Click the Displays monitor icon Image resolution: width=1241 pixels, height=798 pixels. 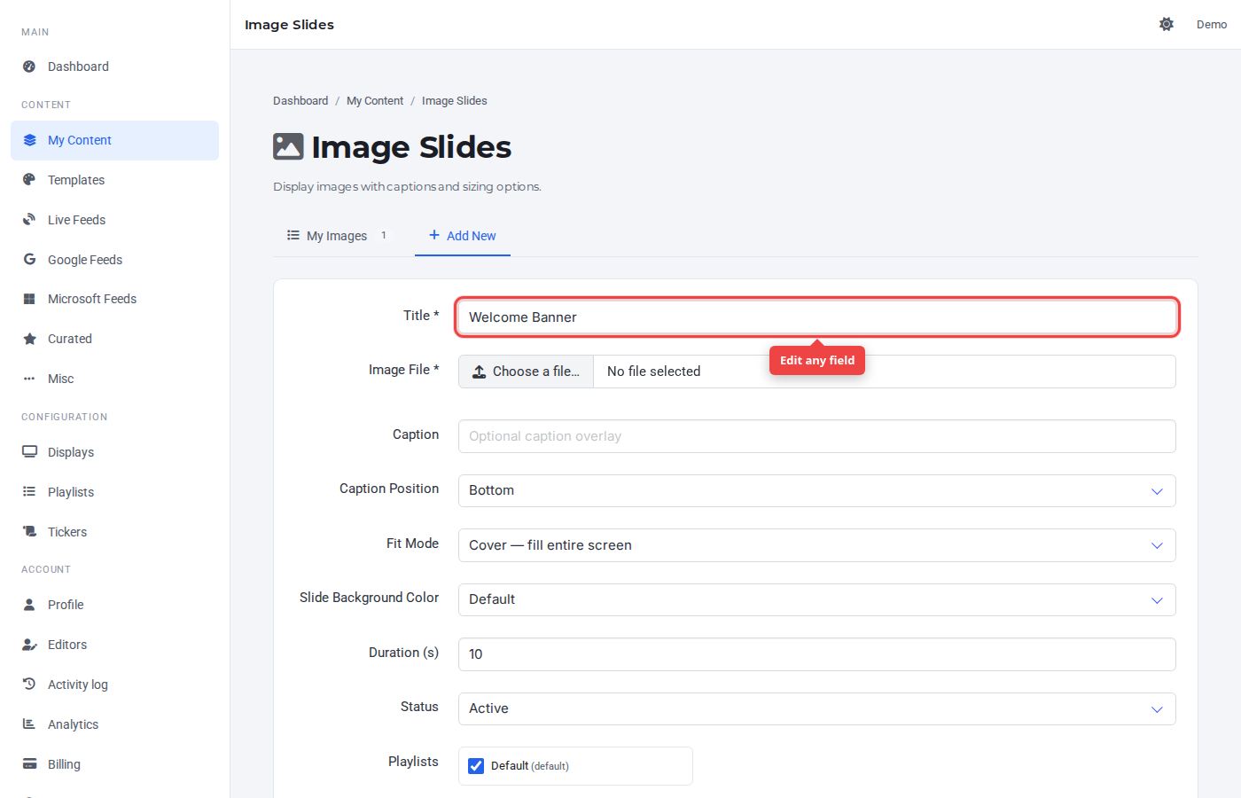coord(29,452)
